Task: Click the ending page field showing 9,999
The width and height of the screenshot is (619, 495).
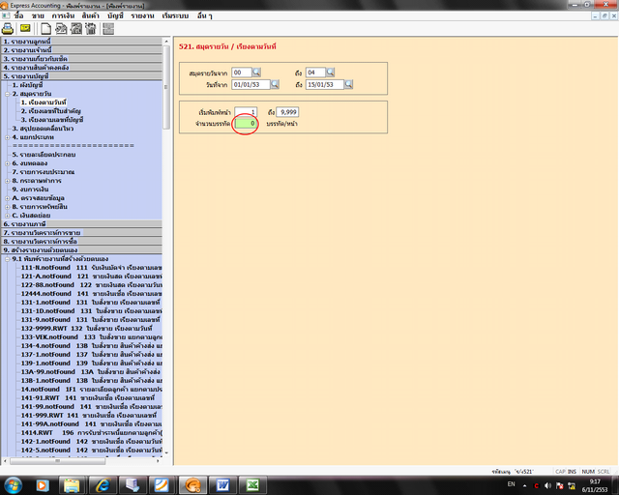Action: click(288, 112)
